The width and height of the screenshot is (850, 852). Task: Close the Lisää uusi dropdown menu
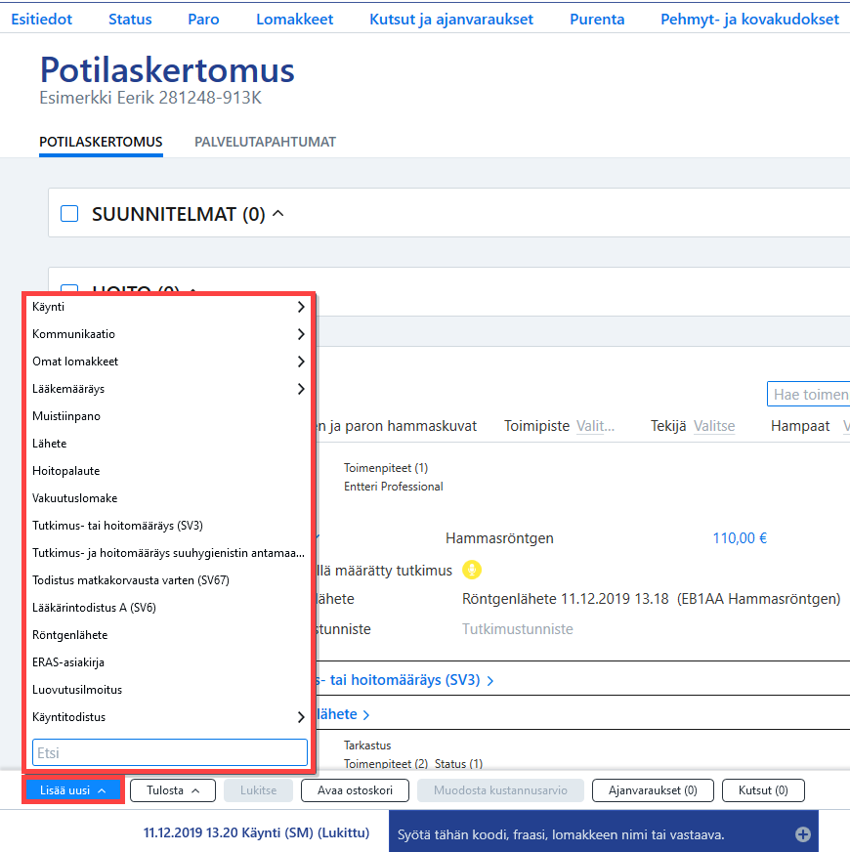73,790
